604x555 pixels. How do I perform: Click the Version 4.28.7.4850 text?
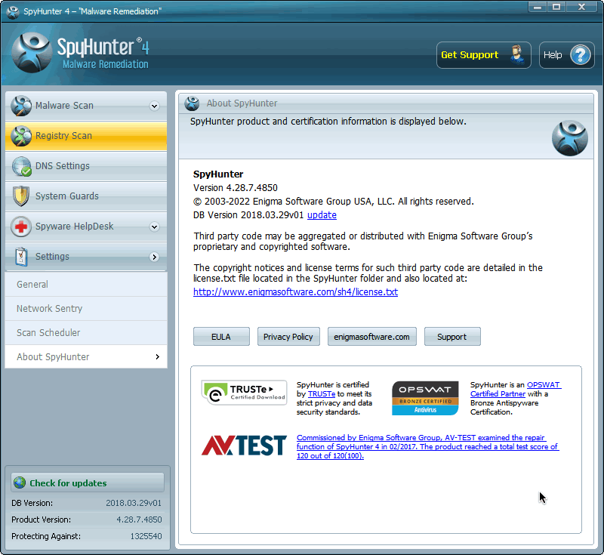(236, 188)
